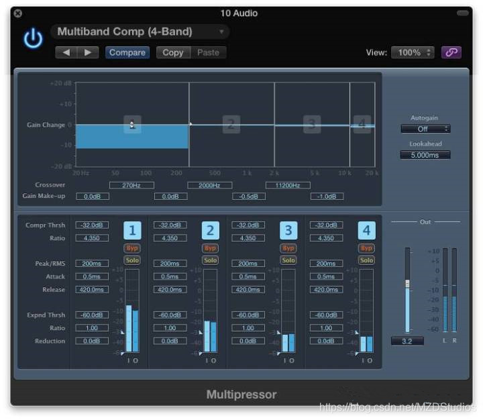This screenshot has height=420, width=483.
Task: Click band 2 compression Ratio 4.350 field
Action: click(x=170, y=238)
